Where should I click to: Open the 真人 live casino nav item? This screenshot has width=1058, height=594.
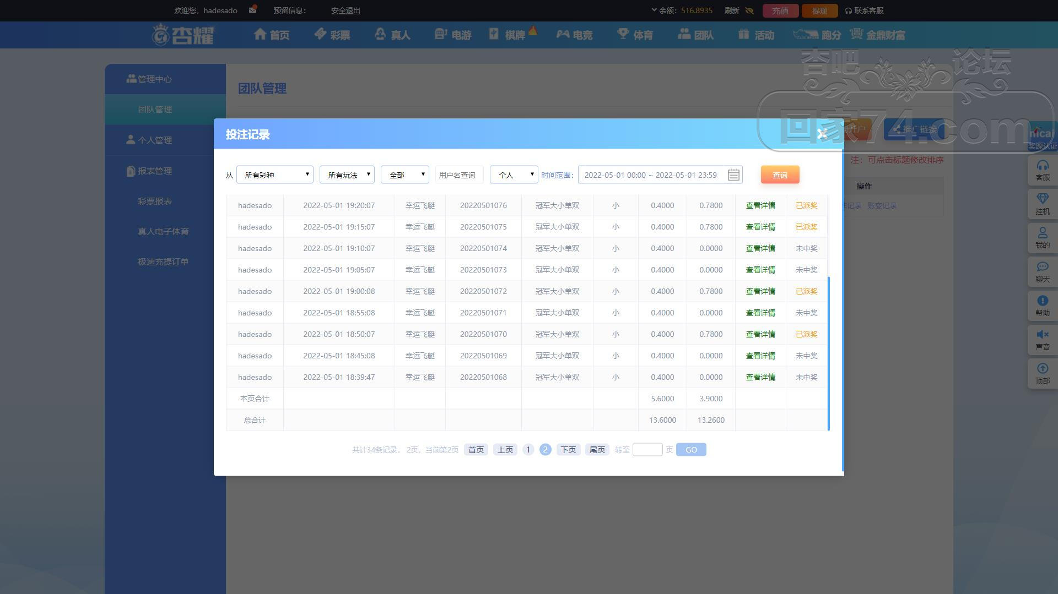[392, 35]
